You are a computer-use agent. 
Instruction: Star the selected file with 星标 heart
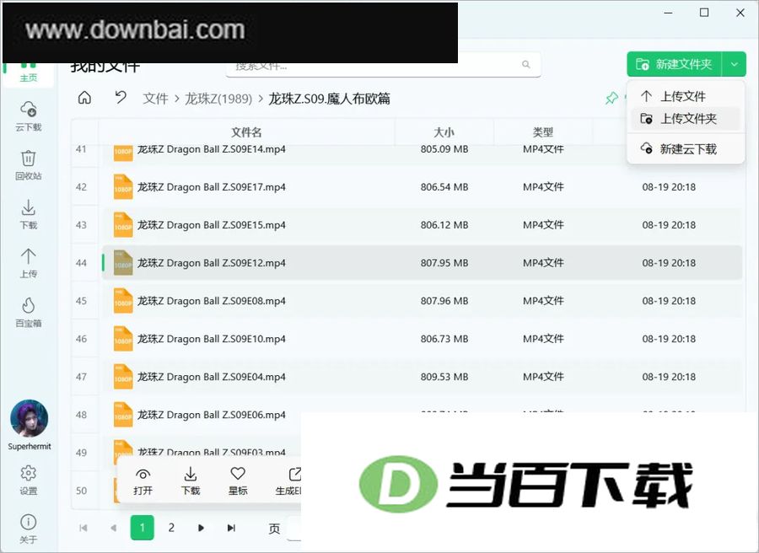238,481
